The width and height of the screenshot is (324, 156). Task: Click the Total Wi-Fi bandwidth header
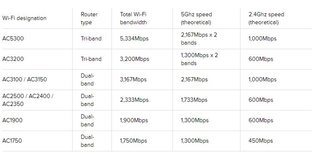[133, 18]
